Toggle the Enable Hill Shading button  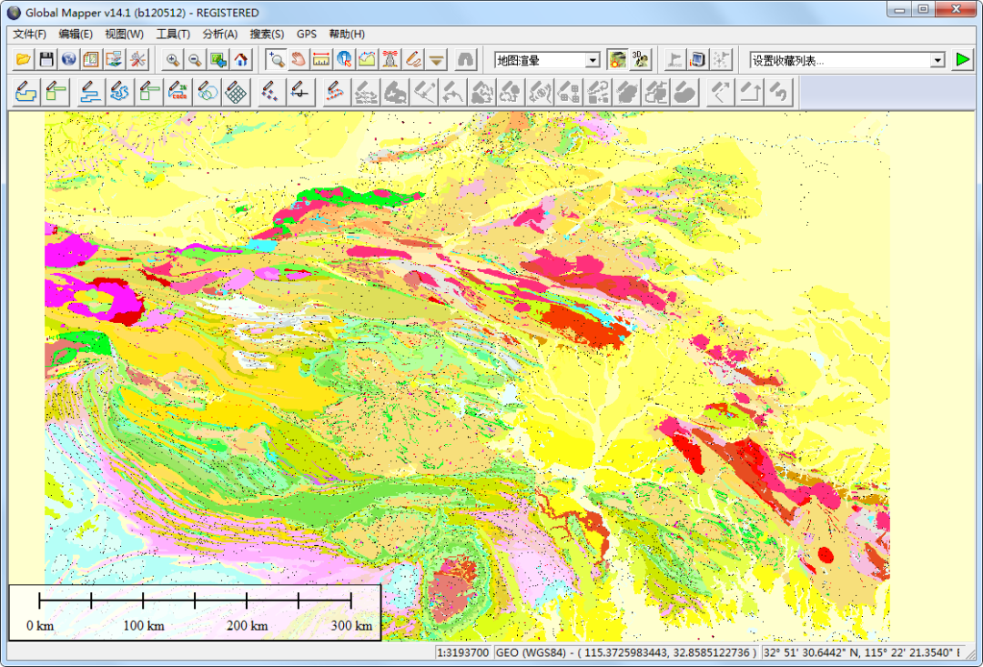coord(618,60)
